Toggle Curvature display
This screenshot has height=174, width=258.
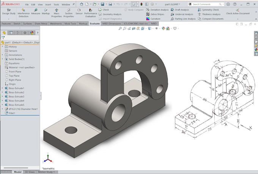click(153, 19)
